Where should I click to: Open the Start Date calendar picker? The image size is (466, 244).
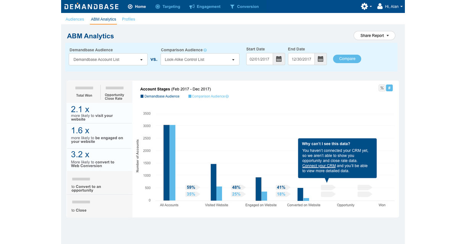[x=279, y=59]
